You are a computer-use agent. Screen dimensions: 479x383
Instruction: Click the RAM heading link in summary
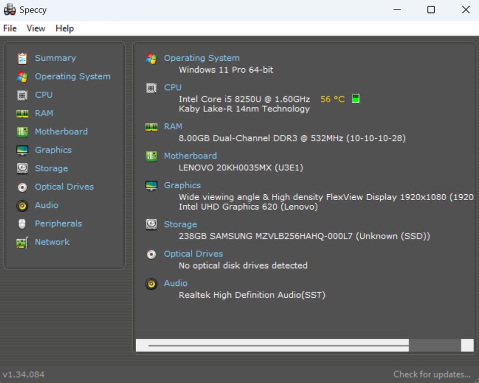173,126
